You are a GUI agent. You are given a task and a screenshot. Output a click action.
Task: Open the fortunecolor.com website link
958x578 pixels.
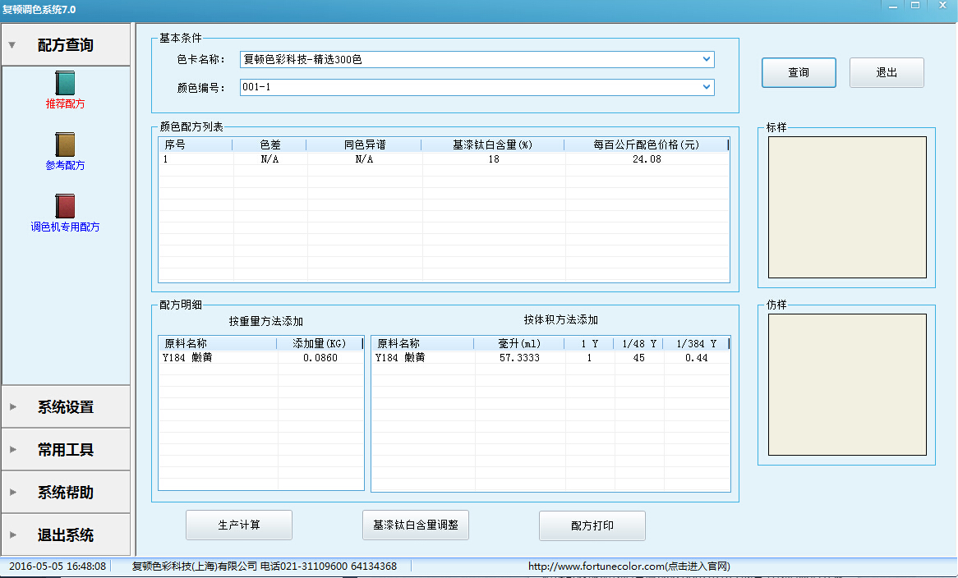pyautogui.click(x=629, y=567)
